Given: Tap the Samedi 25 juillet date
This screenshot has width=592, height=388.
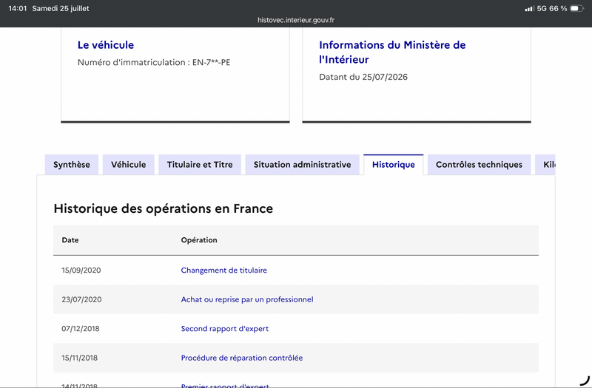Looking at the screenshot, I should [x=61, y=8].
